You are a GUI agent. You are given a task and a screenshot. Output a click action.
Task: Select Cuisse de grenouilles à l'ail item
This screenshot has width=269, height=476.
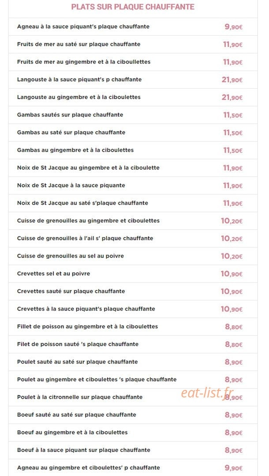pos(133,238)
